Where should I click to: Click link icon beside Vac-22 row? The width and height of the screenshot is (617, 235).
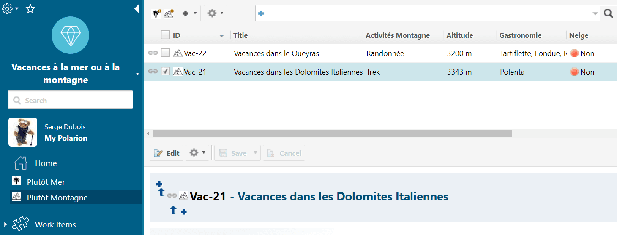pos(153,53)
